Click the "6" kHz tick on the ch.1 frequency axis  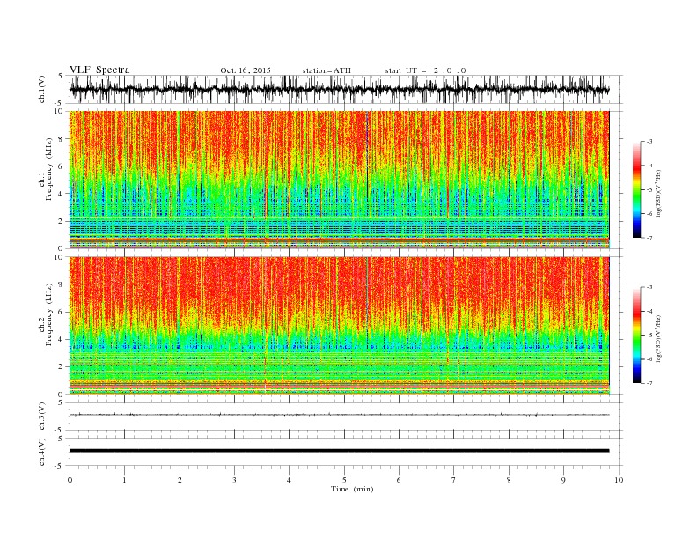tap(62, 166)
